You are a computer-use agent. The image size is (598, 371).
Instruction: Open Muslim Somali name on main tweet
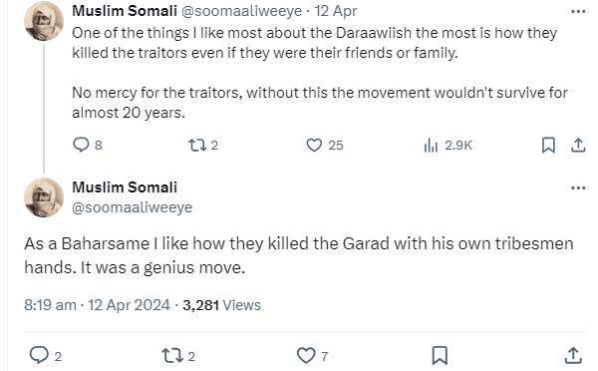click(125, 187)
